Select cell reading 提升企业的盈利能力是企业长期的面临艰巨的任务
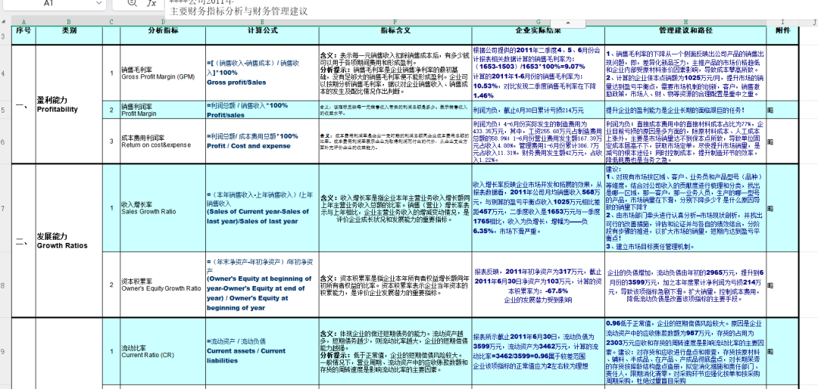Viewport: 818px width, 389px height. [x=685, y=110]
